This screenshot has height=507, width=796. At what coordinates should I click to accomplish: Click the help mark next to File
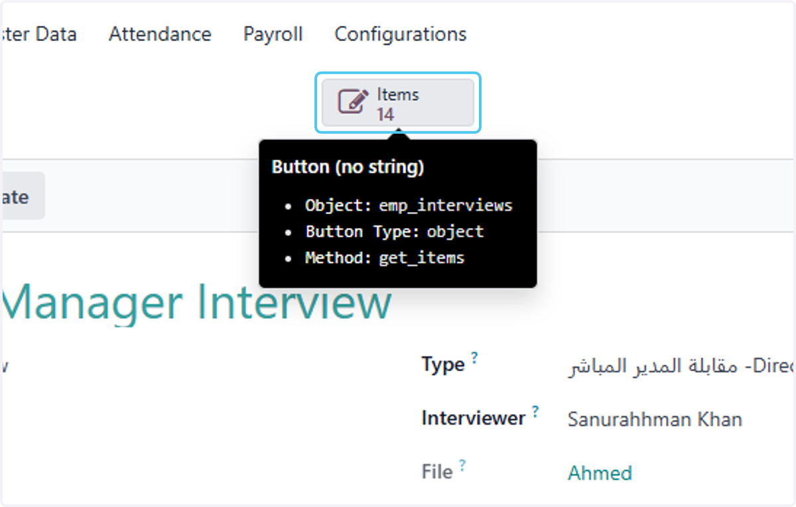coord(462,465)
